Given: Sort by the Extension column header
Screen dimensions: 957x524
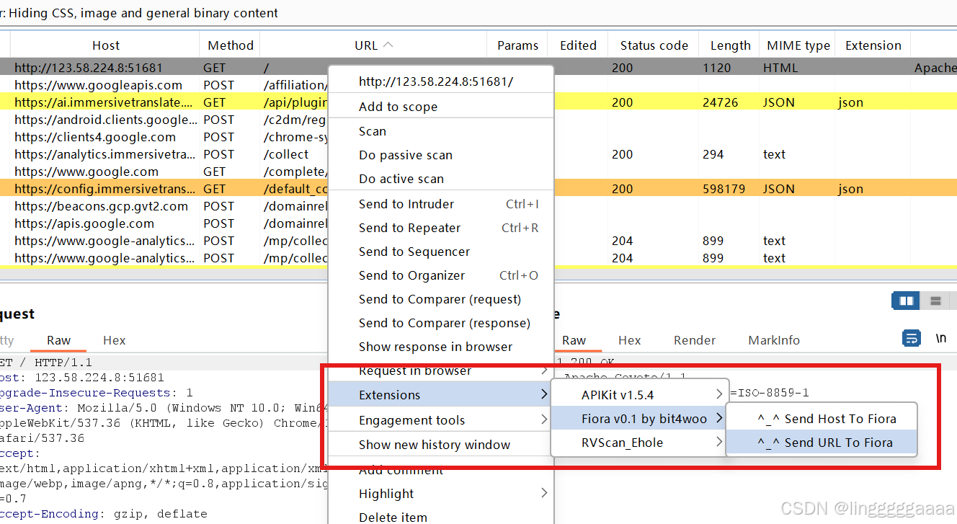Looking at the screenshot, I should pyautogui.click(x=873, y=45).
